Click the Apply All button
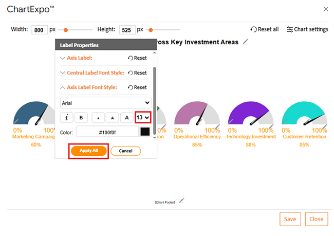The width and height of the screenshot is (334, 236). (x=88, y=151)
